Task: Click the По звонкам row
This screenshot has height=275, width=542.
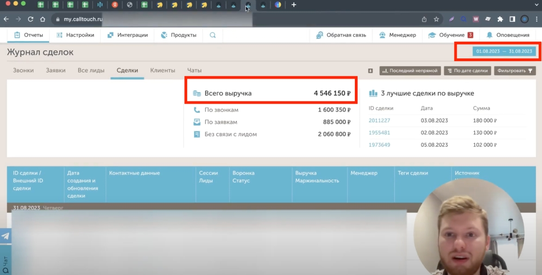Action: pyautogui.click(x=271, y=110)
